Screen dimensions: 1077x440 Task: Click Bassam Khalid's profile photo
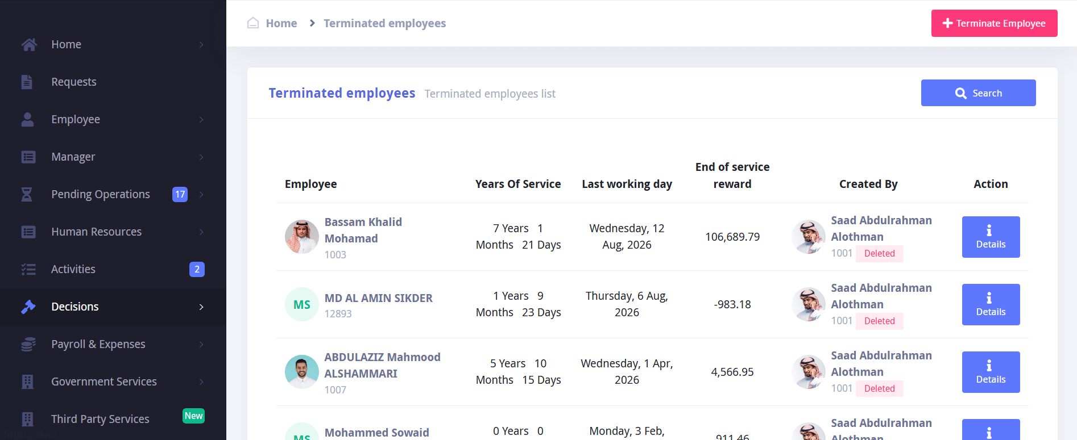[x=302, y=237]
